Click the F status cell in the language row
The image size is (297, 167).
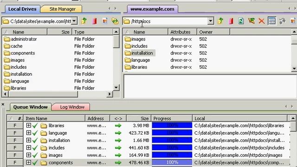pos(15,133)
